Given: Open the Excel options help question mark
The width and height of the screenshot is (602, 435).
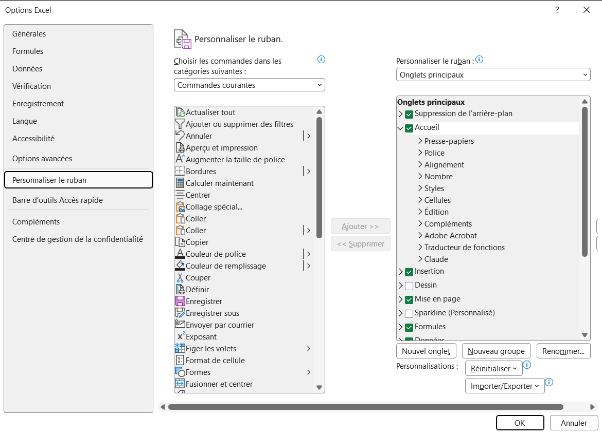Looking at the screenshot, I should pos(557,10).
